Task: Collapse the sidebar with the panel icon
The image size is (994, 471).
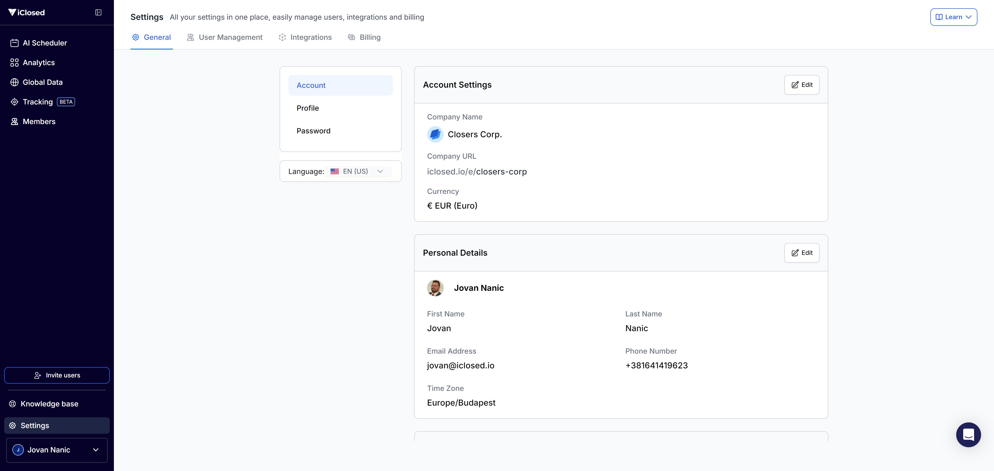Action: tap(98, 12)
